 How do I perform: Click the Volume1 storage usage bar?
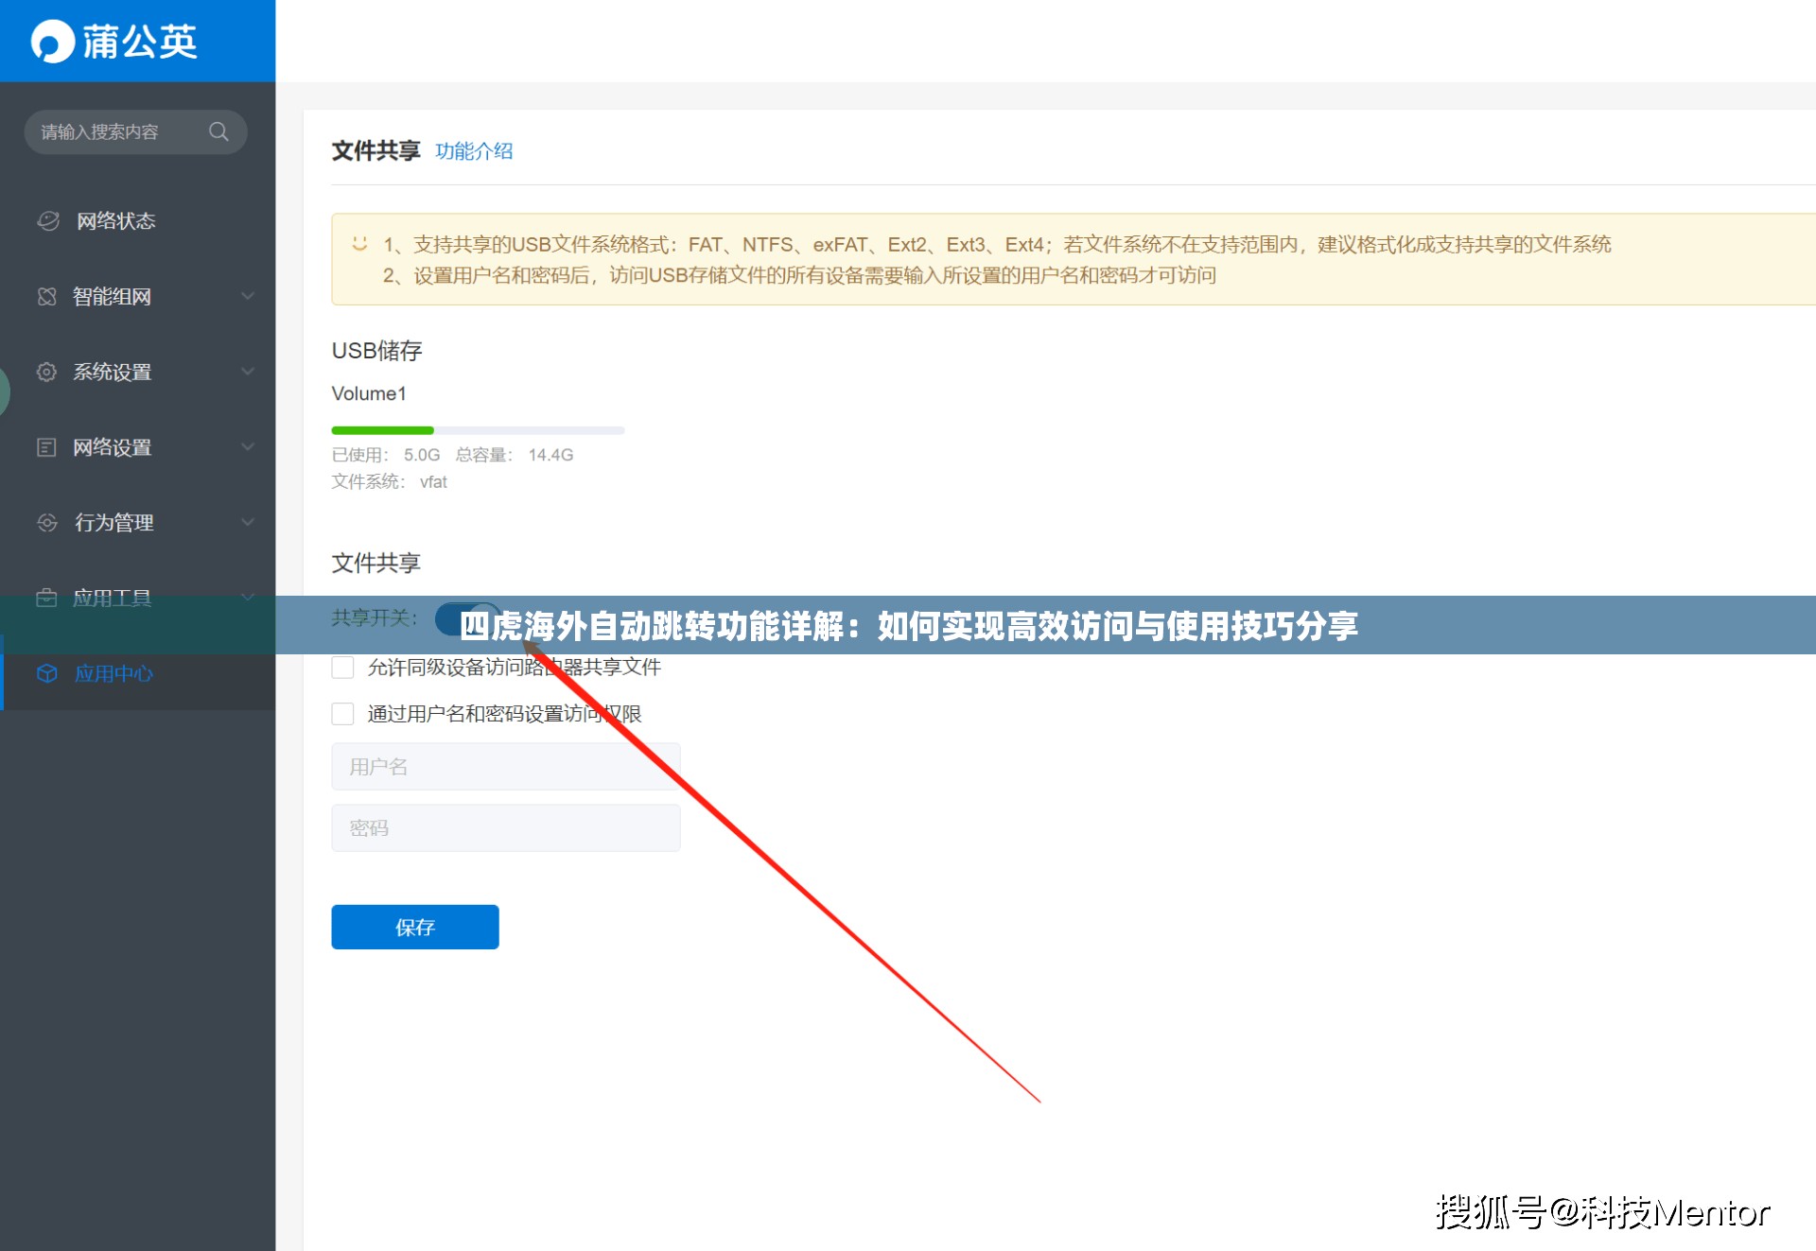tap(477, 430)
